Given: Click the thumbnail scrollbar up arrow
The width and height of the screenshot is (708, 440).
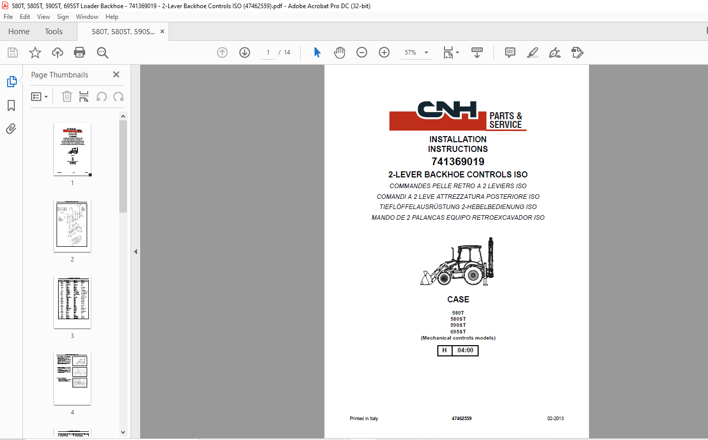Looking at the screenshot, I should [x=123, y=116].
